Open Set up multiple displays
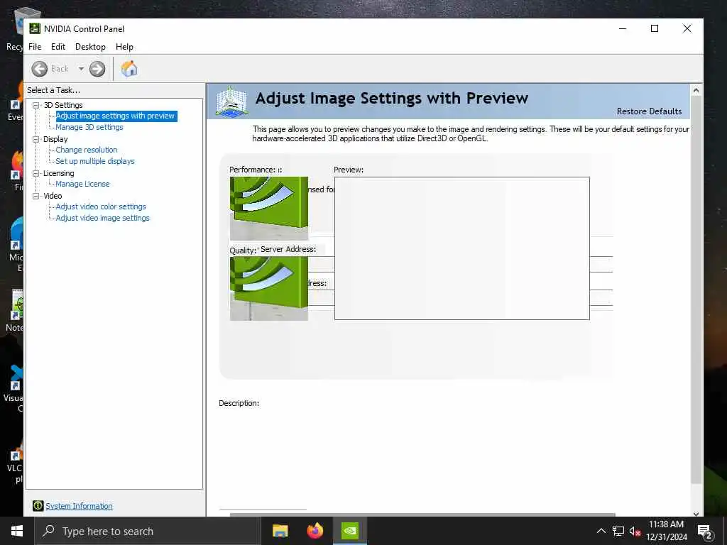 [x=95, y=161]
